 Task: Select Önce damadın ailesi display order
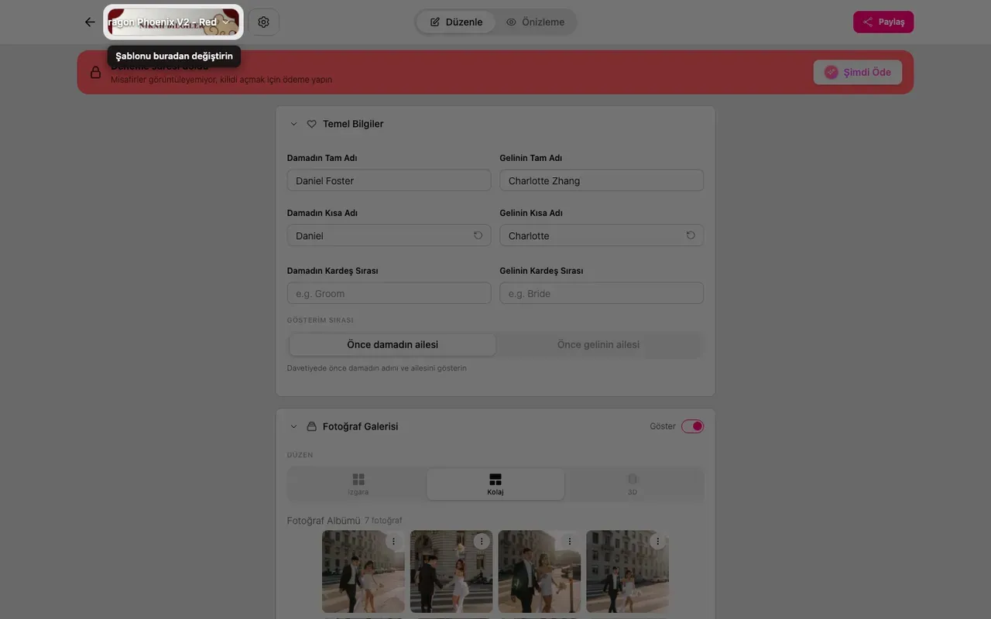(x=393, y=344)
